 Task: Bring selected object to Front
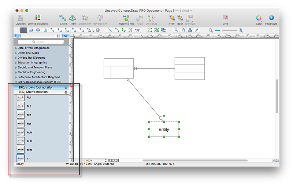click(x=172, y=20)
